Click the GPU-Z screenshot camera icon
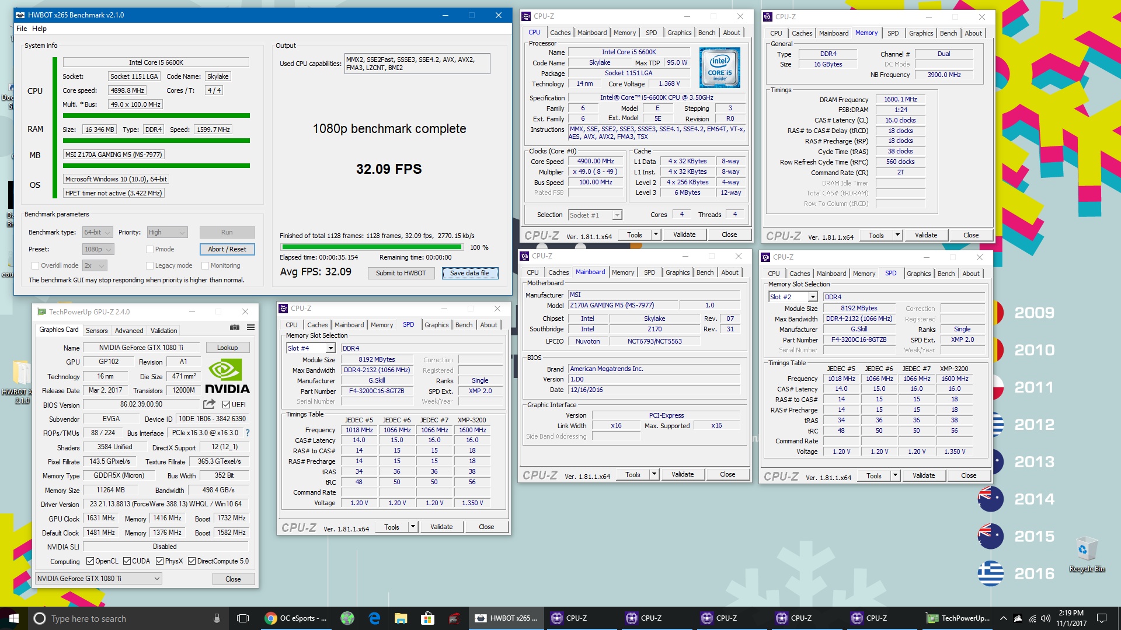 coord(235,327)
